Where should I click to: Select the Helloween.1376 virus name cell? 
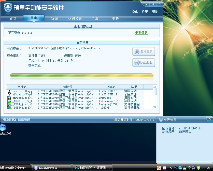[109, 101]
